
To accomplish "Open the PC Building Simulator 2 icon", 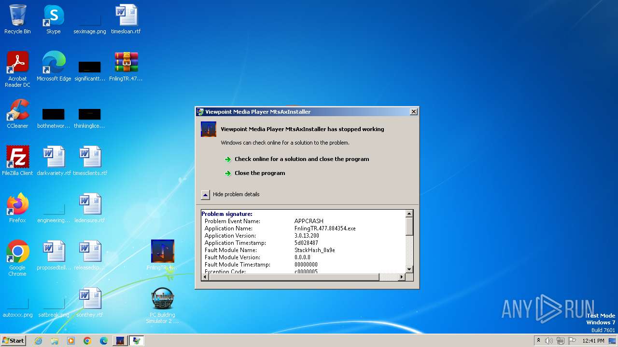I will pos(162,306).
